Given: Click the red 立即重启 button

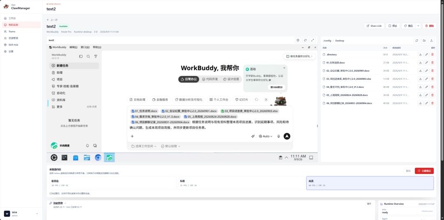Looking at the screenshot, I should (424, 171).
